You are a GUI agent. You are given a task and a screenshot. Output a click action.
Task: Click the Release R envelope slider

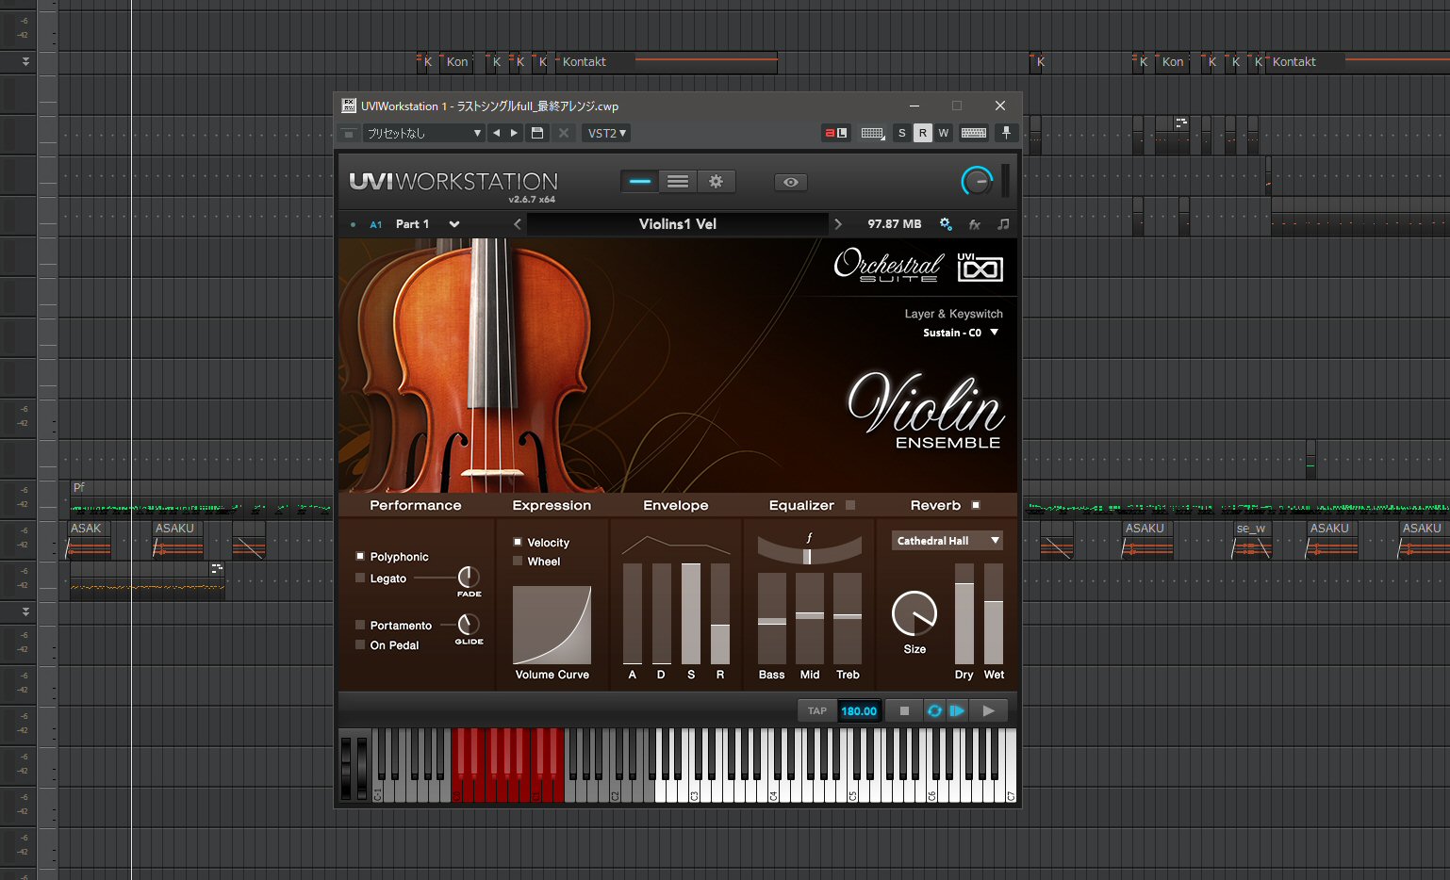tap(720, 613)
